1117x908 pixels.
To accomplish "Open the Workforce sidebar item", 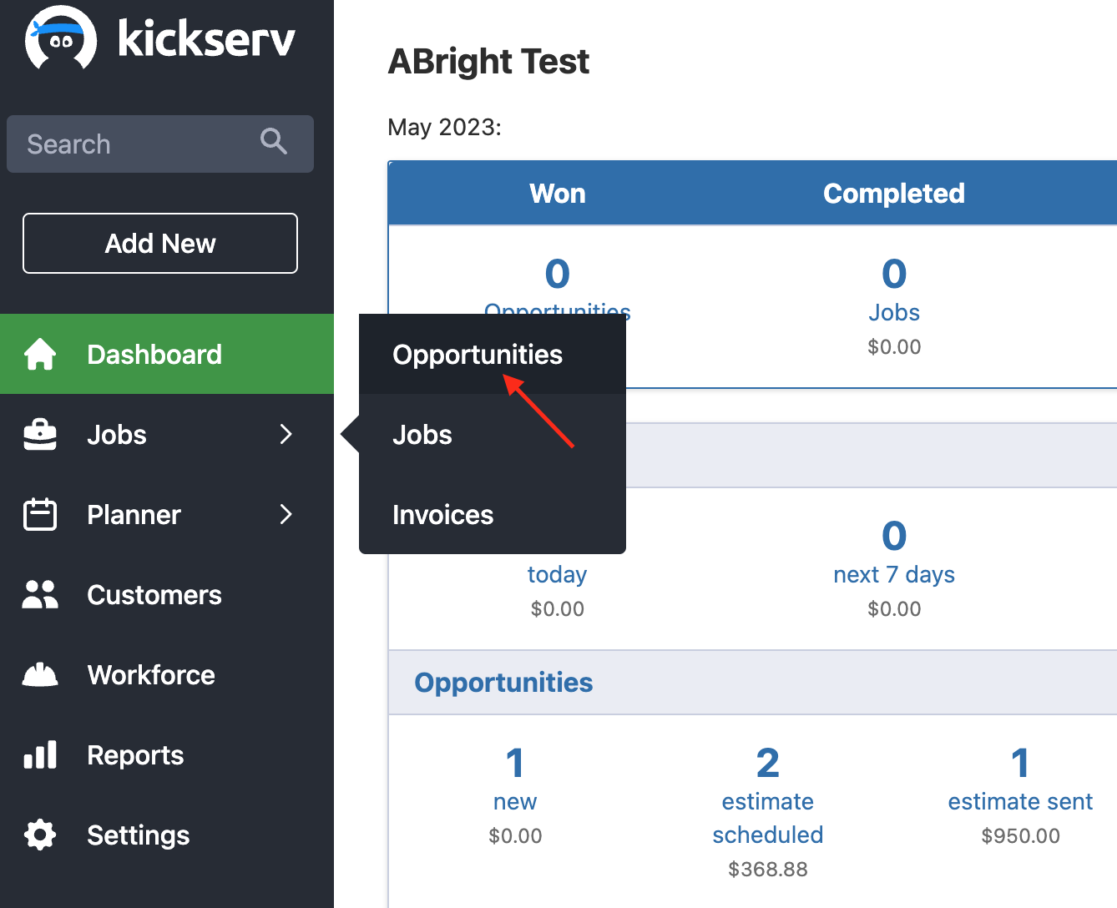I will pyautogui.click(x=167, y=674).
